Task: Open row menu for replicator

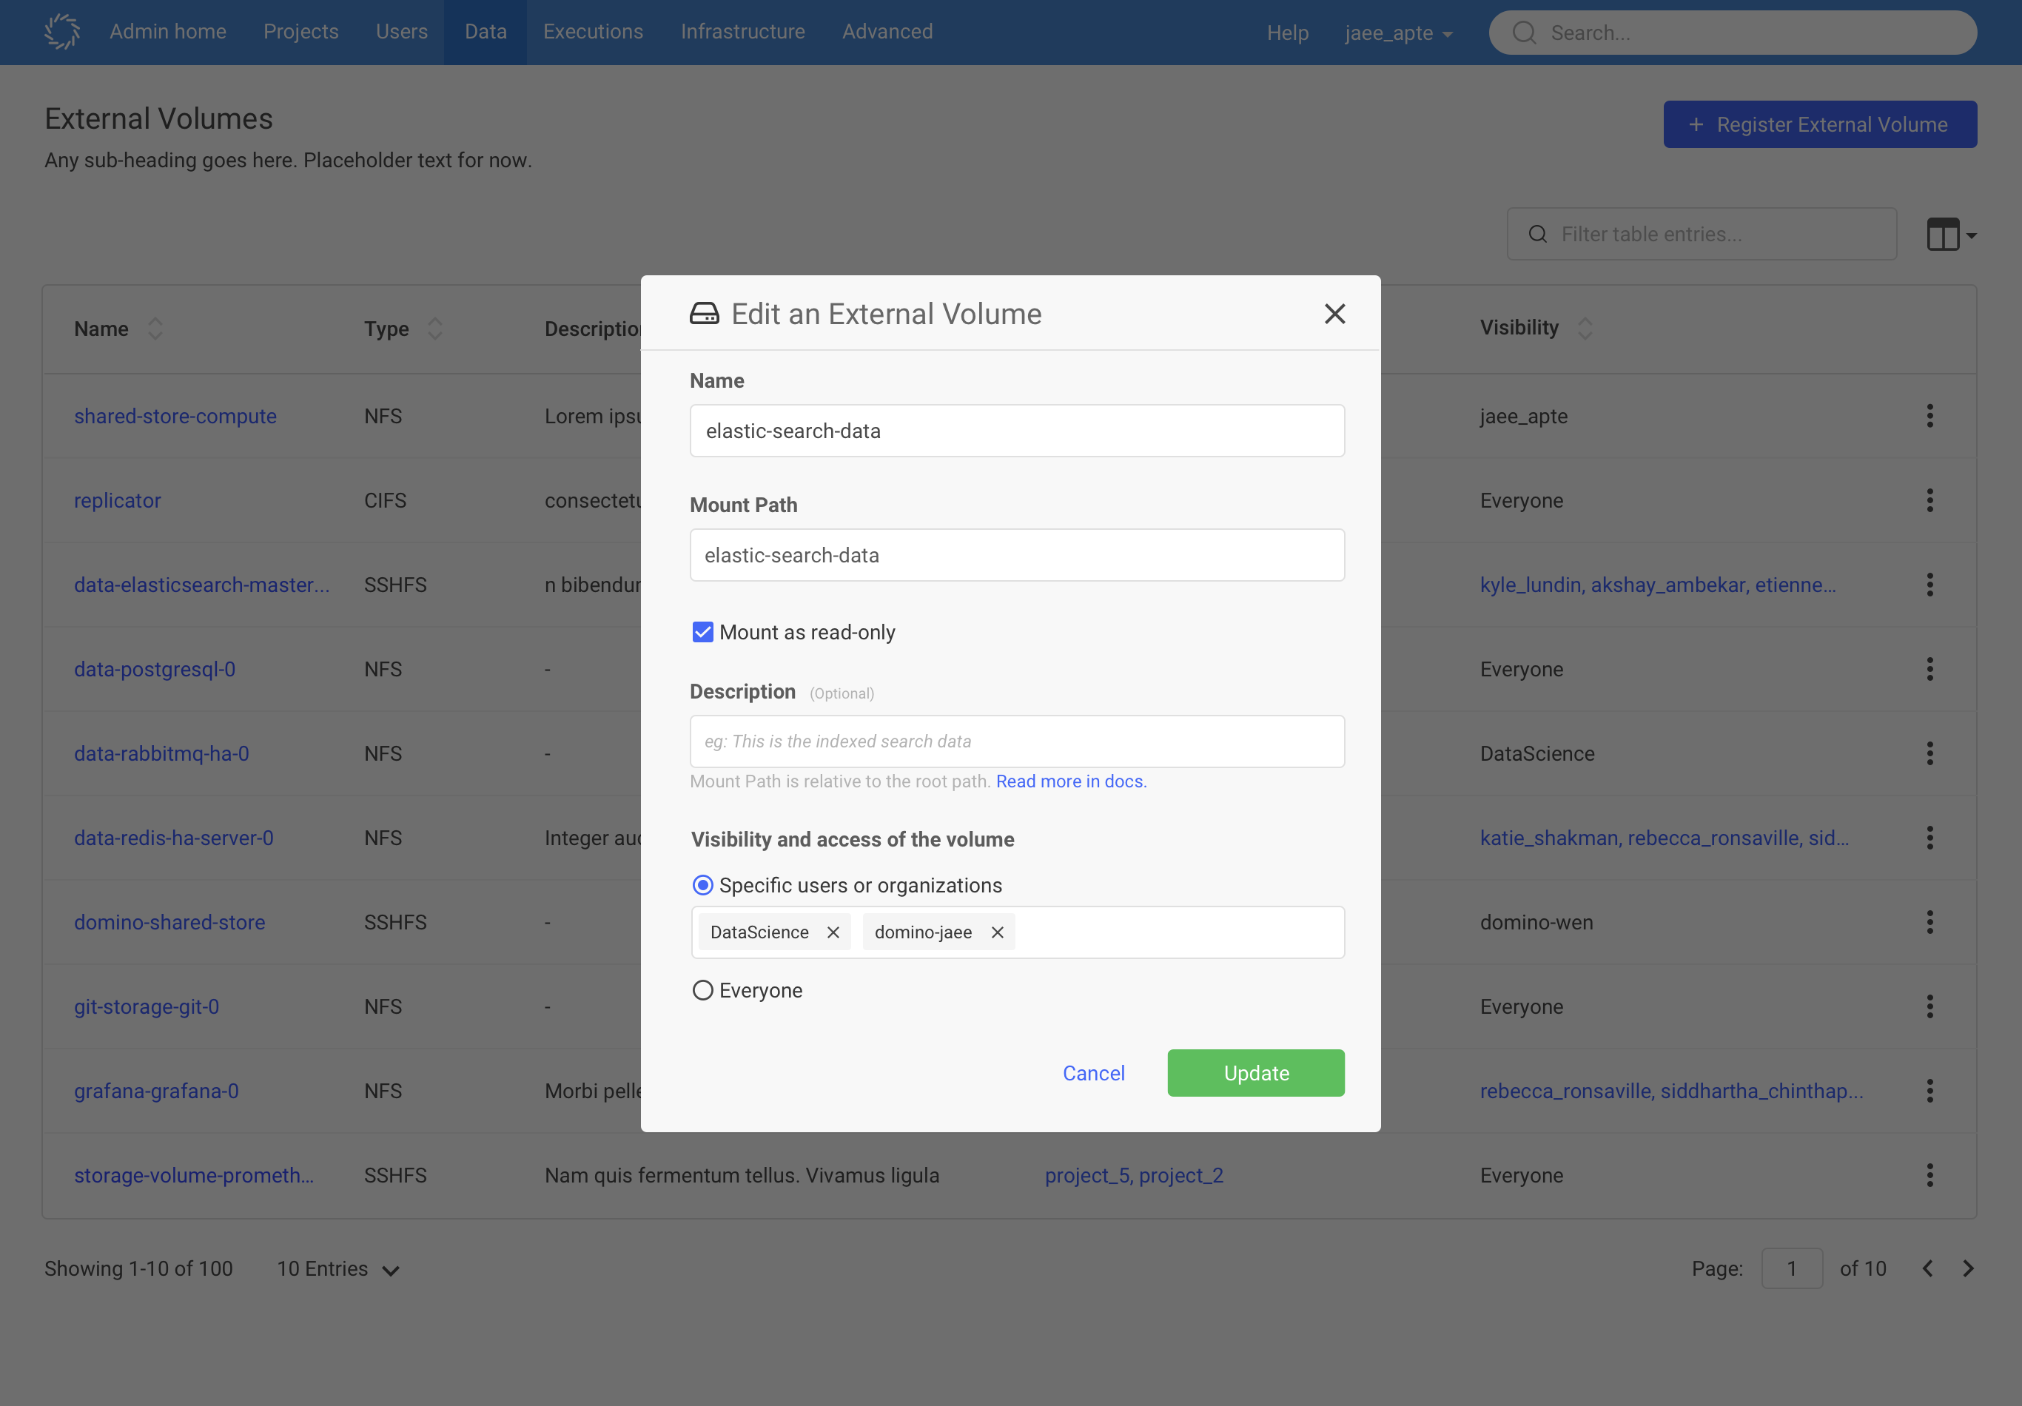Action: point(1929,500)
